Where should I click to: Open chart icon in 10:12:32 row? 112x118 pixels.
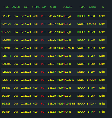[103, 72]
